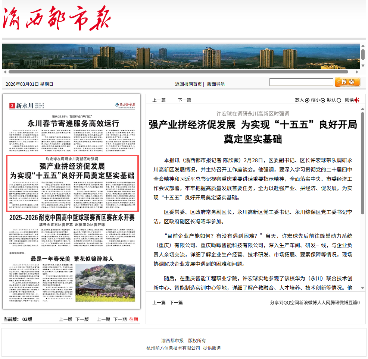Click the basketball league headline on the page thumbnail

coord(72,217)
